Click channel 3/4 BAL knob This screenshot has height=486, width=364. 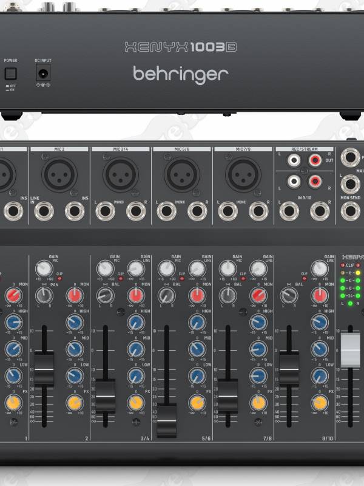tap(105, 295)
